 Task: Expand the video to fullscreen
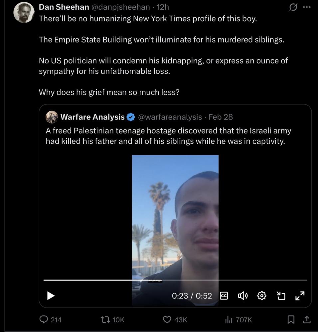pos(300,295)
